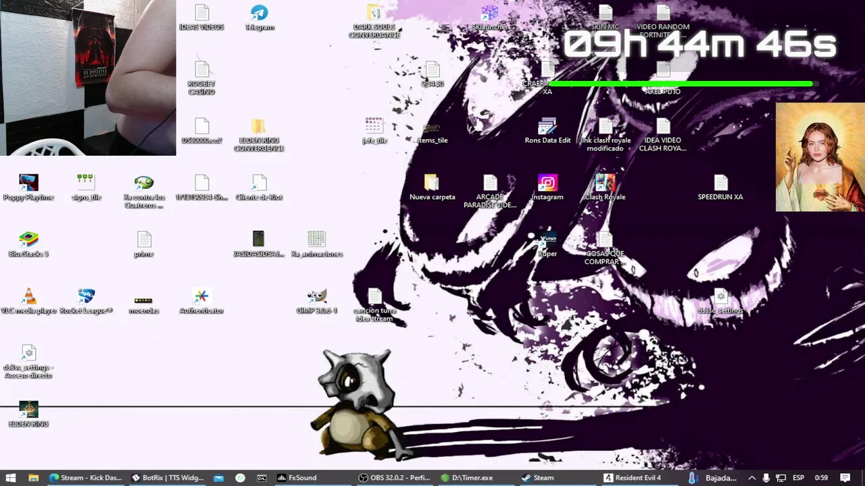Switch to BotRix TTS Widget window
This screenshot has width=865, height=486.
tap(168, 478)
